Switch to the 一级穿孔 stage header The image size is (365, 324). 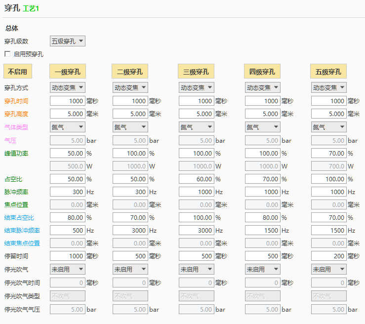(68, 72)
